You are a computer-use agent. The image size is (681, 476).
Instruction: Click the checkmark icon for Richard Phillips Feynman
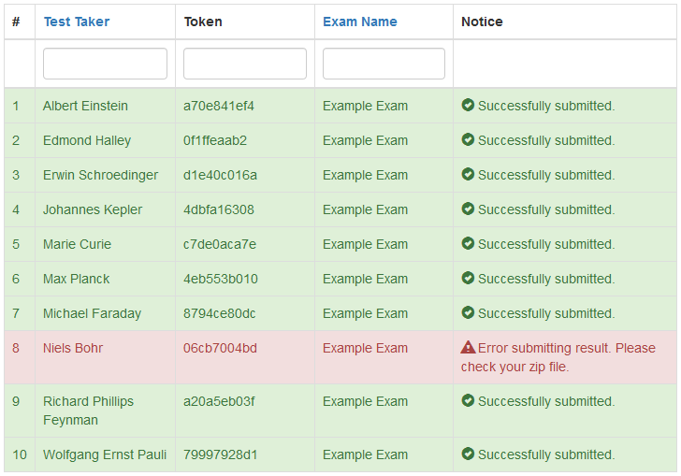click(x=468, y=400)
